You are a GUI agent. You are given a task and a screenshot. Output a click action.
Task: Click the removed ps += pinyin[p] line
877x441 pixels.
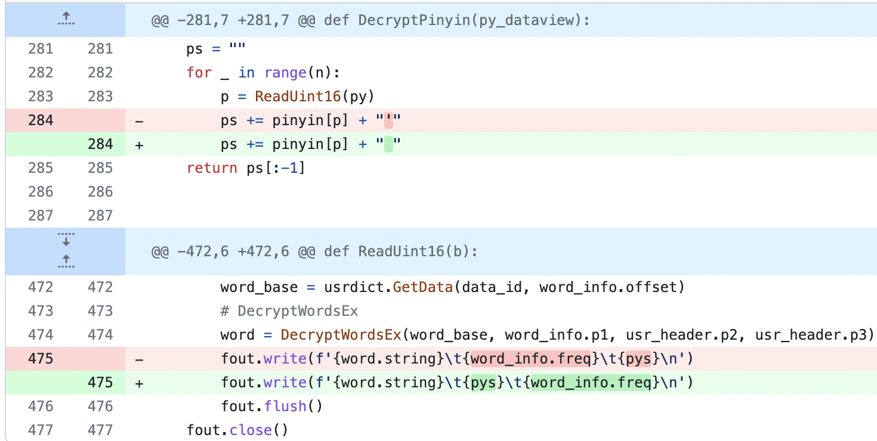[x=310, y=120]
